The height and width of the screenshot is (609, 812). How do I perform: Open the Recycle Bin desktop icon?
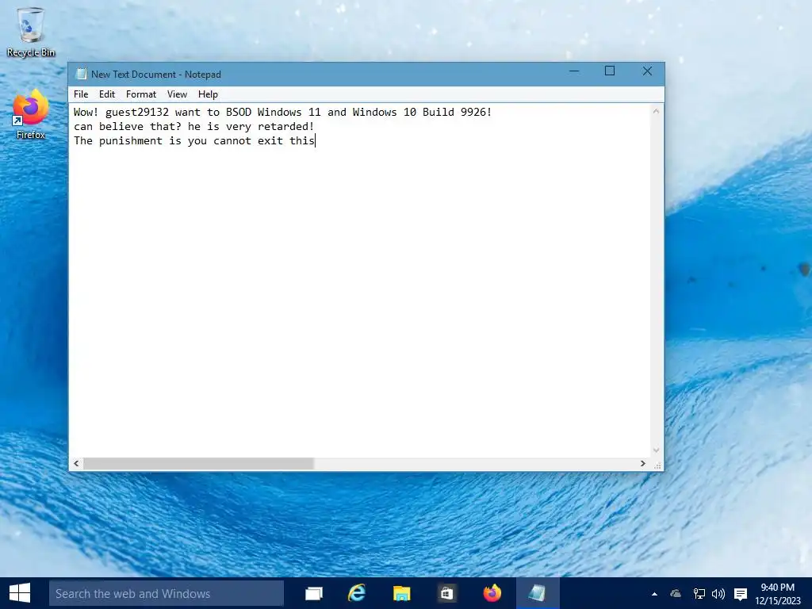[x=31, y=32]
